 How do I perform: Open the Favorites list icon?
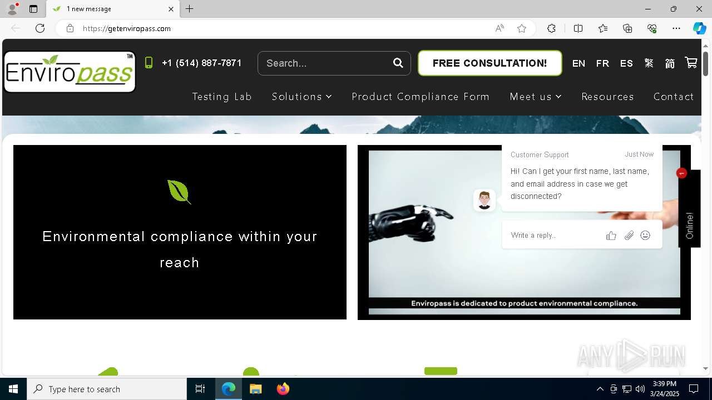coord(603,28)
